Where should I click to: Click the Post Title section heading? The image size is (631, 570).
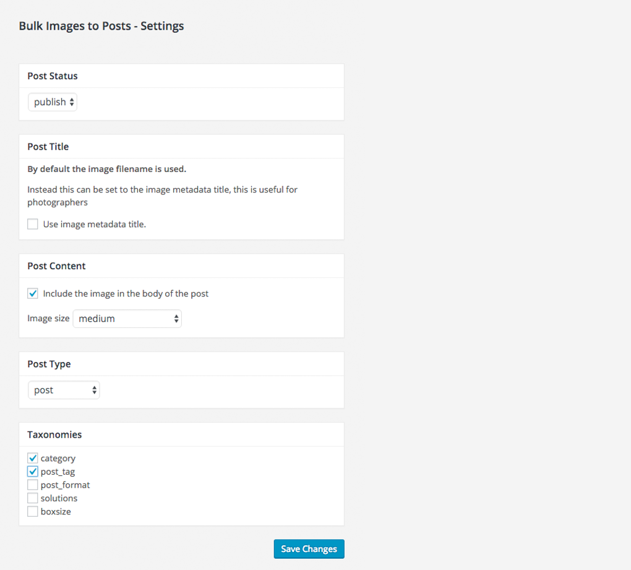48,146
